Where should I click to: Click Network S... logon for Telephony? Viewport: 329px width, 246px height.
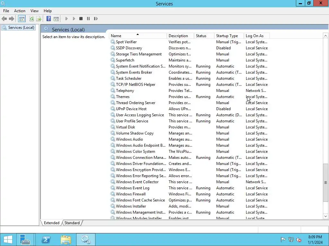[256, 91]
